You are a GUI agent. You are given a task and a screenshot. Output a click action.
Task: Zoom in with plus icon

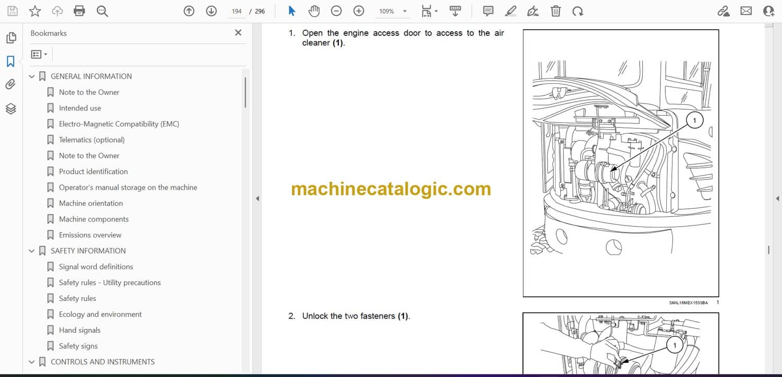359,11
